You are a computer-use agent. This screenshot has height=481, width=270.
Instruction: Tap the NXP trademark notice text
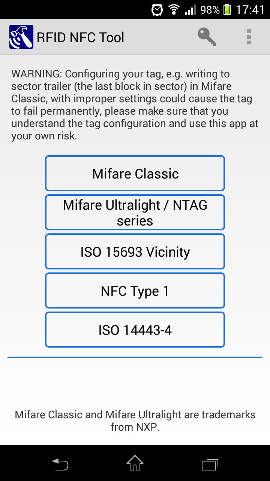pyautogui.click(x=135, y=420)
